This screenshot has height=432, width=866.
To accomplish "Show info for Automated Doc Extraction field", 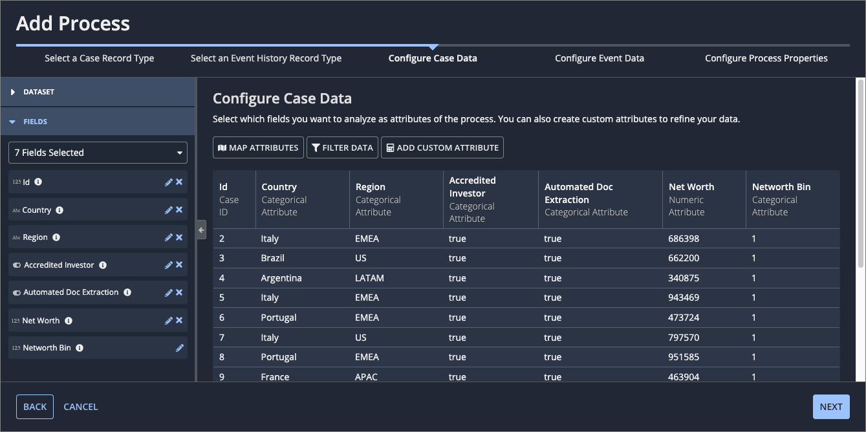I will pyautogui.click(x=127, y=292).
